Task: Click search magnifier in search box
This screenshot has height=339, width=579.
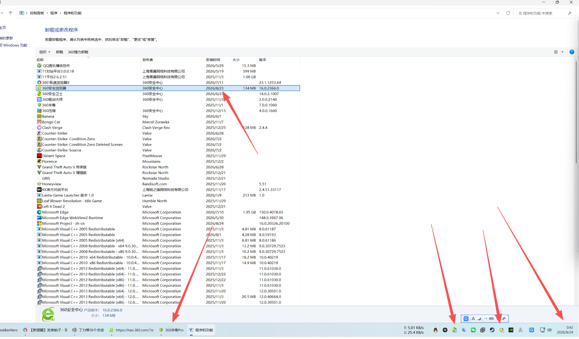Action: point(570,13)
